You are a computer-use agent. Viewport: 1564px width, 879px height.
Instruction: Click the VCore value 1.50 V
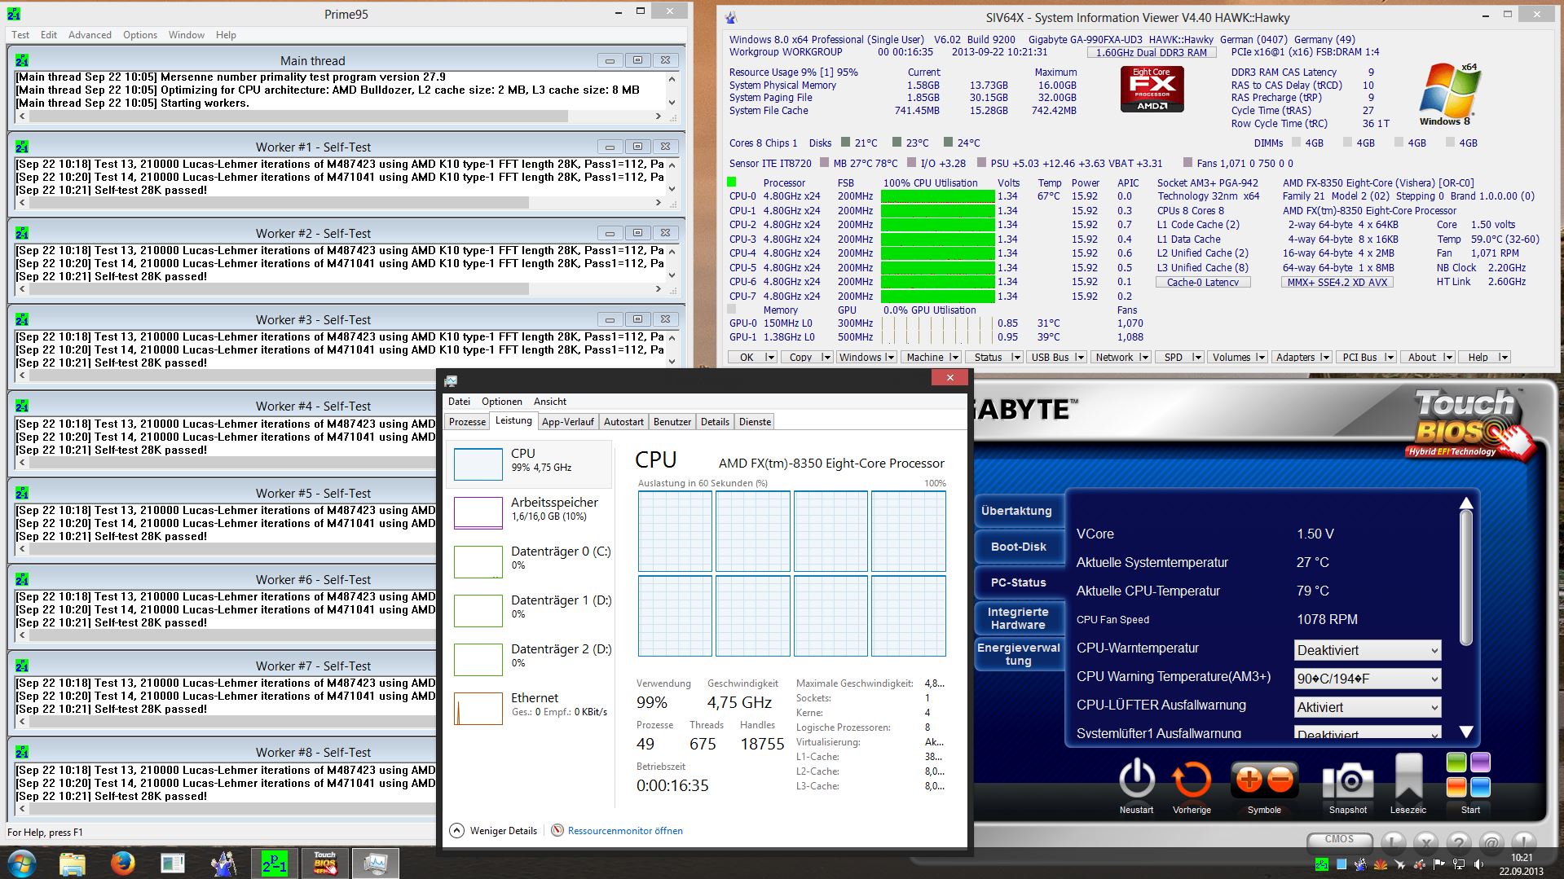[1315, 534]
